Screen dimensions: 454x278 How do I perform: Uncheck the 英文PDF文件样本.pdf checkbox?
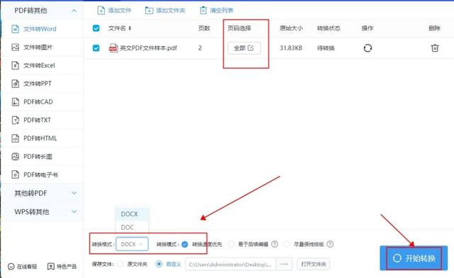(96, 48)
